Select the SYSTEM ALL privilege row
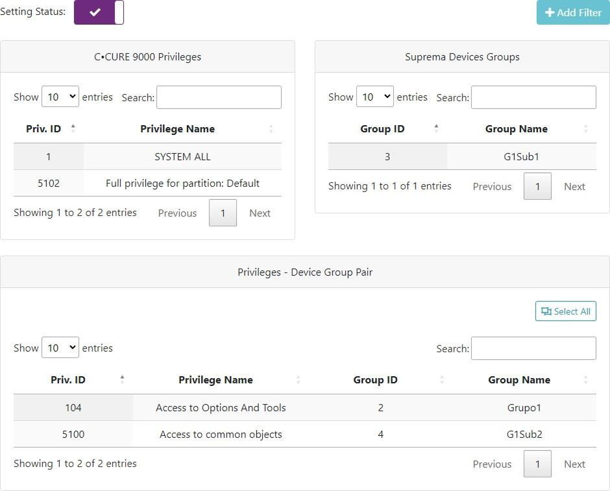 (x=182, y=156)
